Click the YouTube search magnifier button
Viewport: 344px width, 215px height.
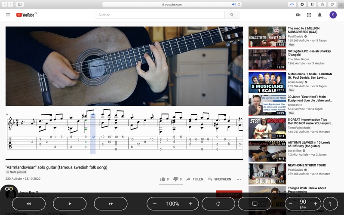(x=232, y=15)
